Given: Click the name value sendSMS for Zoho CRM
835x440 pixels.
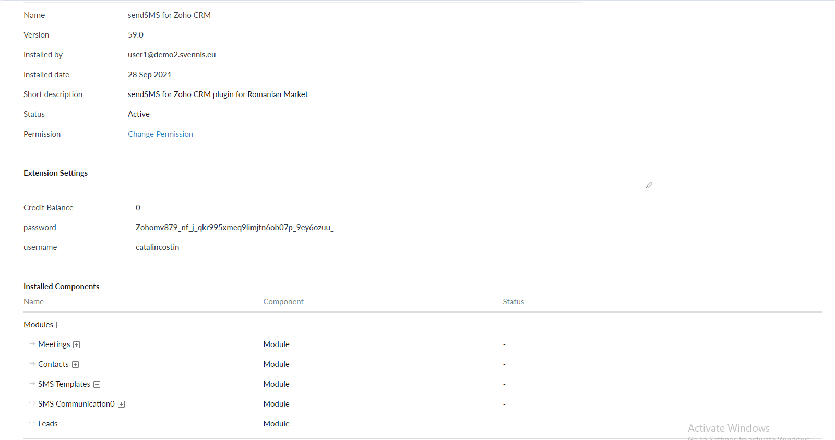Looking at the screenshot, I should (169, 15).
